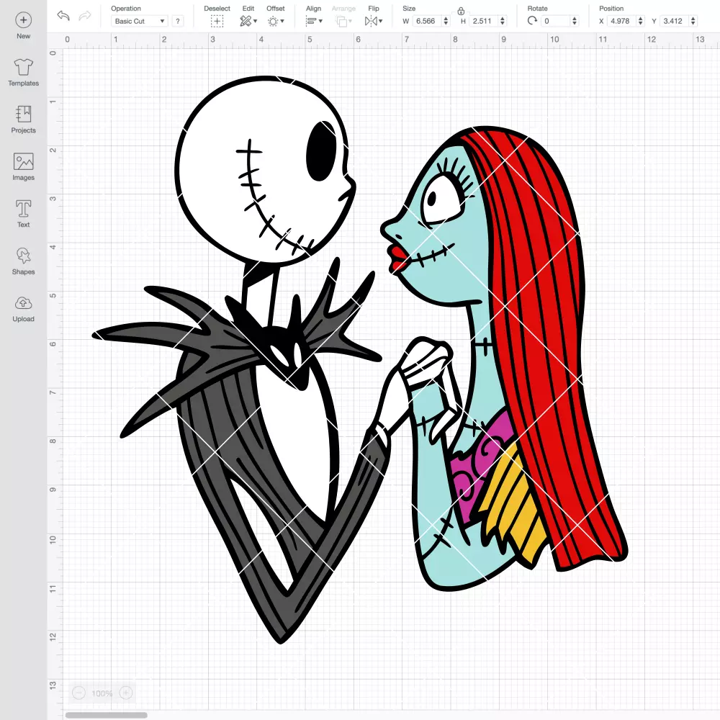Click the zoom in plus button
Image resolution: width=720 pixels, height=720 pixels.
(126, 693)
